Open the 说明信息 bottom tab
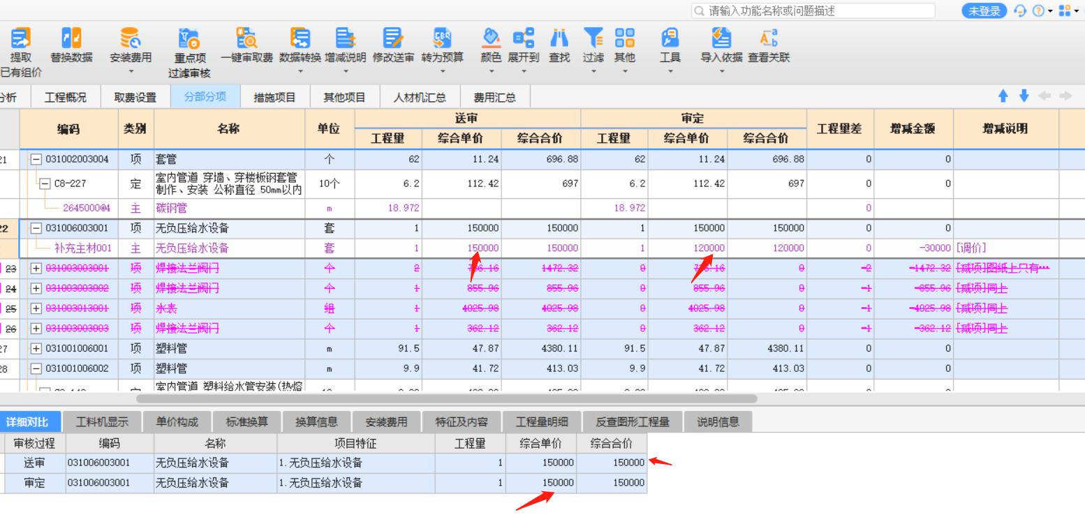 pos(718,421)
